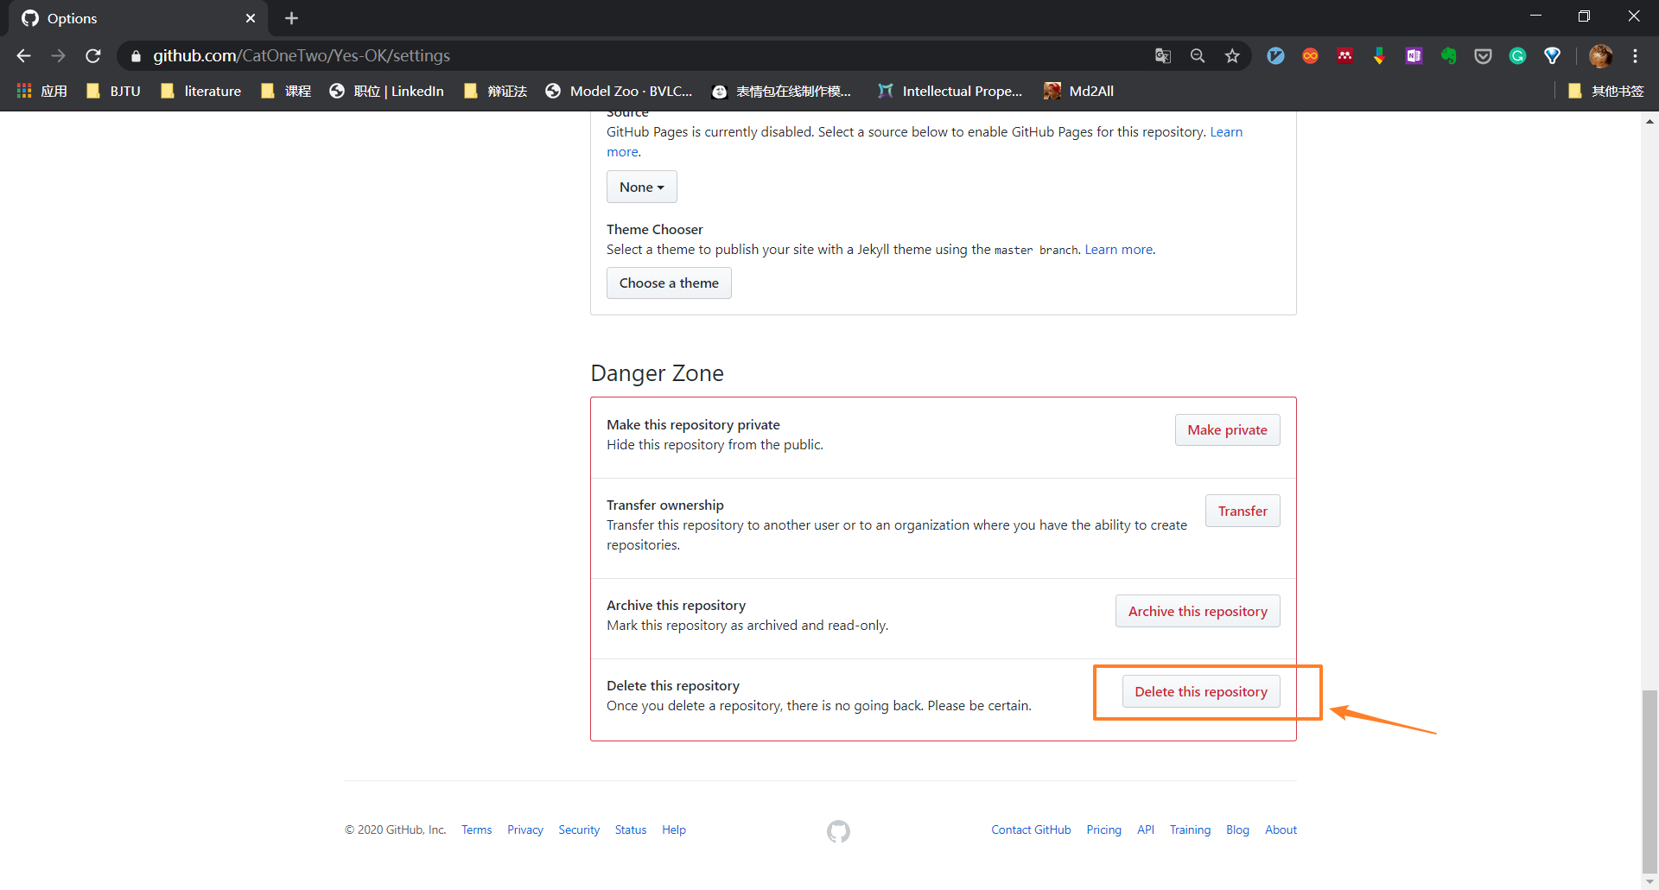Open the Grammarly extension icon
This screenshot has height=890, width=1659.
[1518, 56]
